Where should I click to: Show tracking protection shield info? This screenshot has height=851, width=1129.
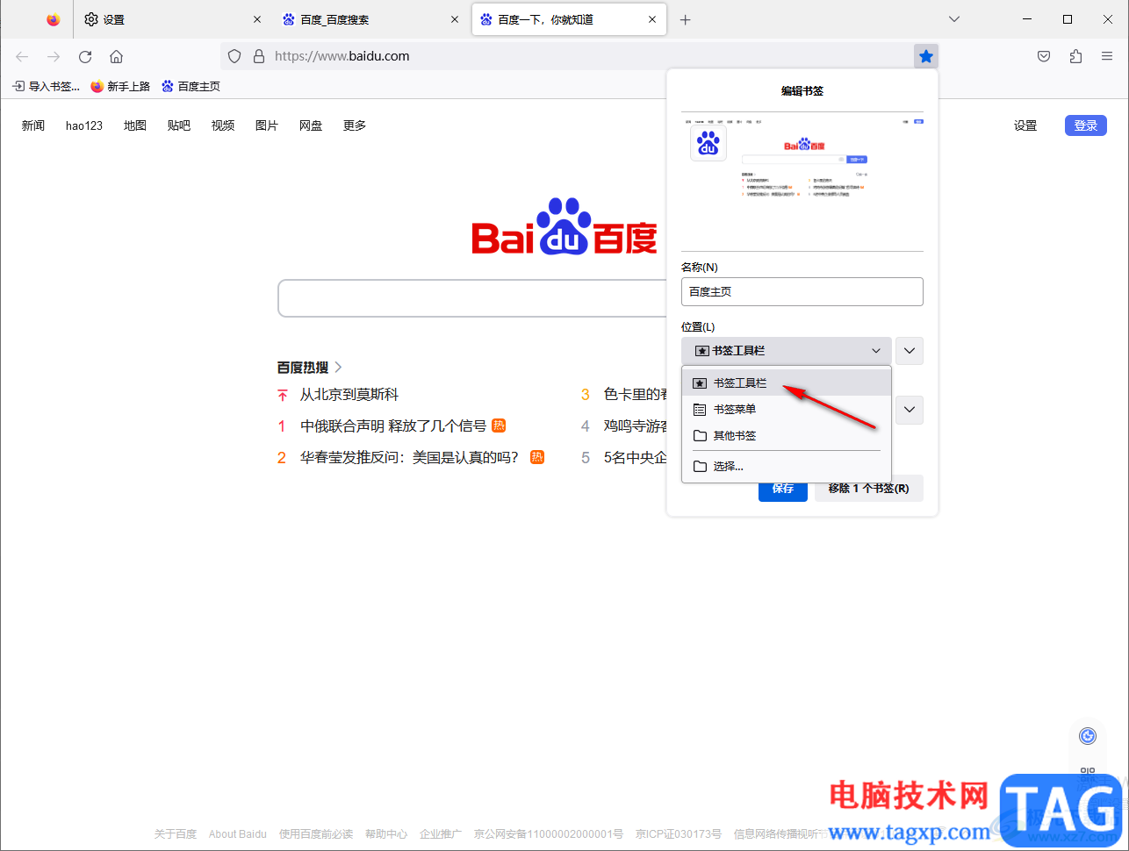(234, 56)
